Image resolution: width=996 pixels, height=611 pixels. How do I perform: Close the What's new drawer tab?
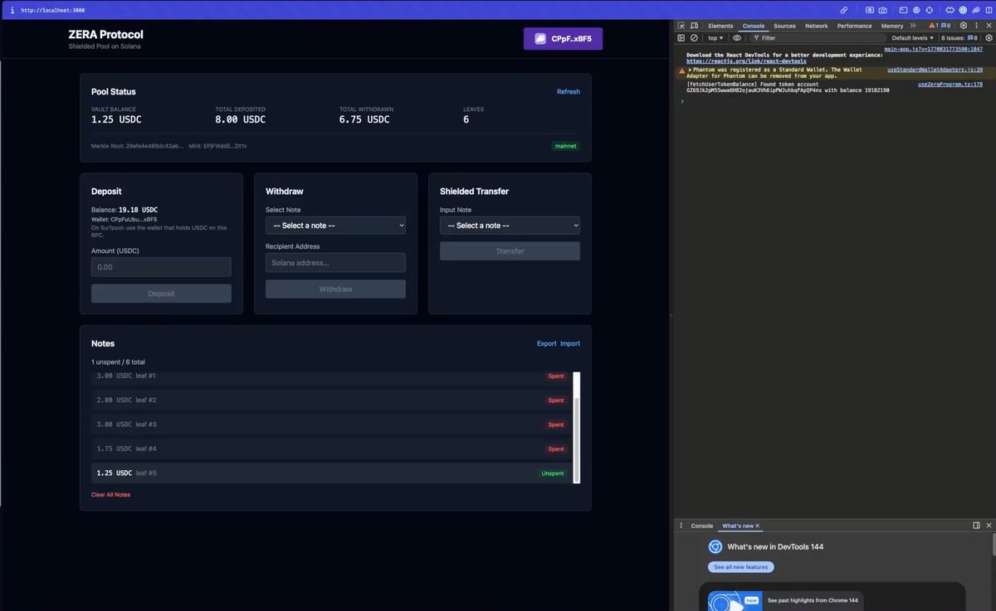click(758, 526)
